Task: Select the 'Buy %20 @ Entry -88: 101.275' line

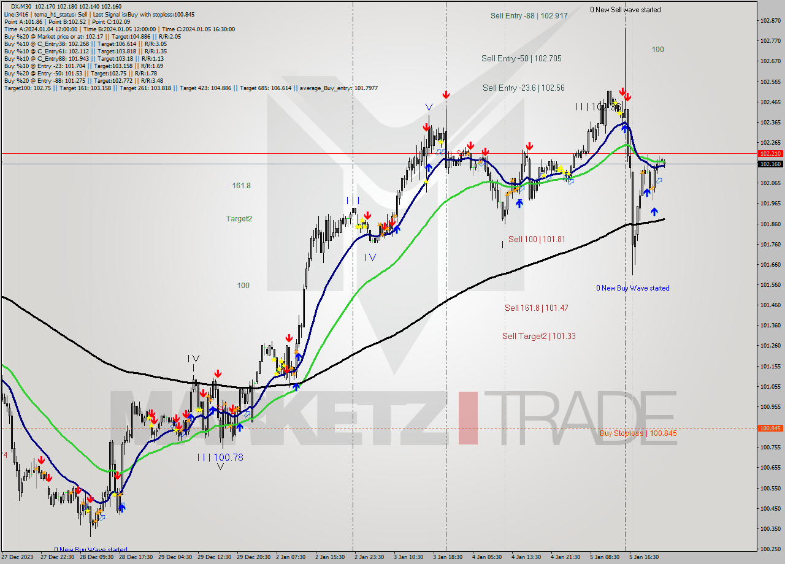Action: pyautogui.click(x=83, y=80)
